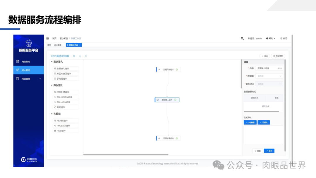The image size is (316, 178).
Task: Collapse the 数据接入 group
Action: [52, 62]
